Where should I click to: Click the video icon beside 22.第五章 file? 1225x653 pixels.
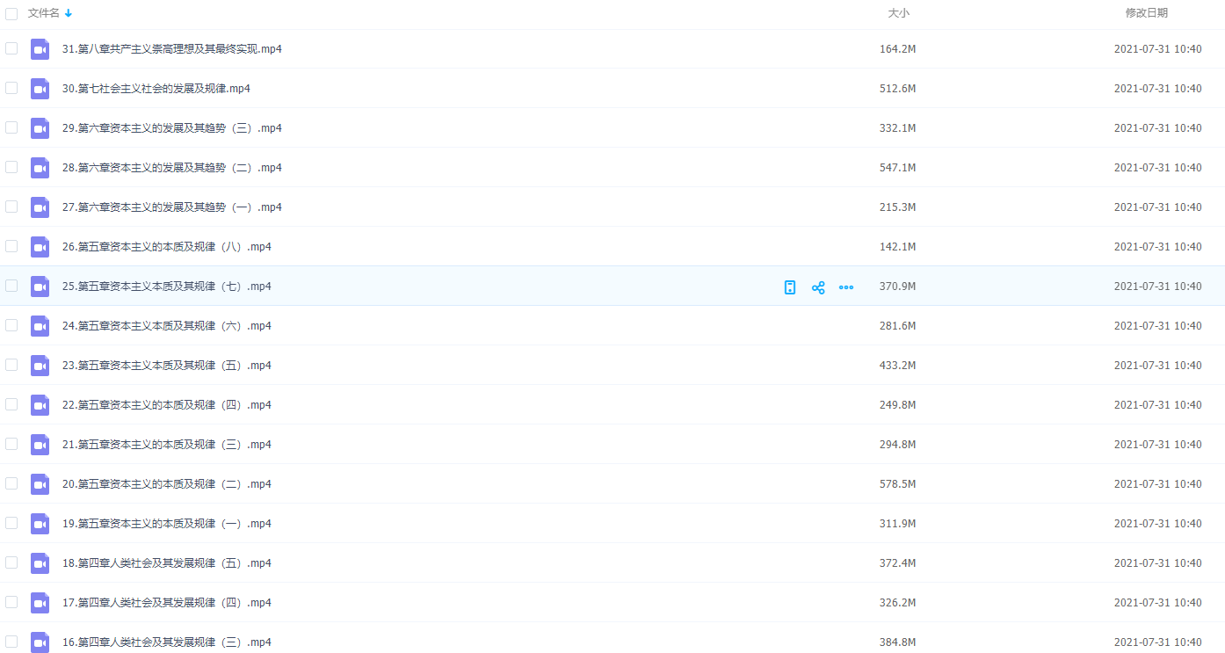coord(40,405)
